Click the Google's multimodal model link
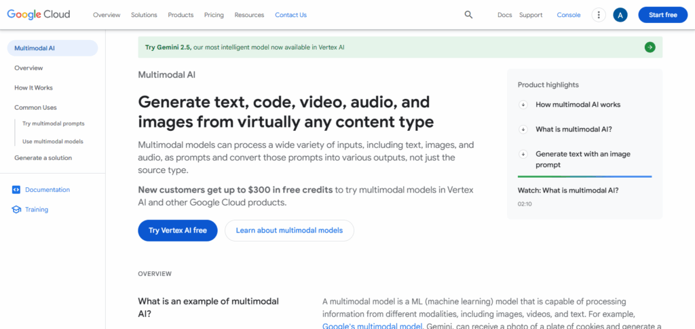Image resolution: width=695 pixels, height=329 pixels. click(x=373, y=326)
